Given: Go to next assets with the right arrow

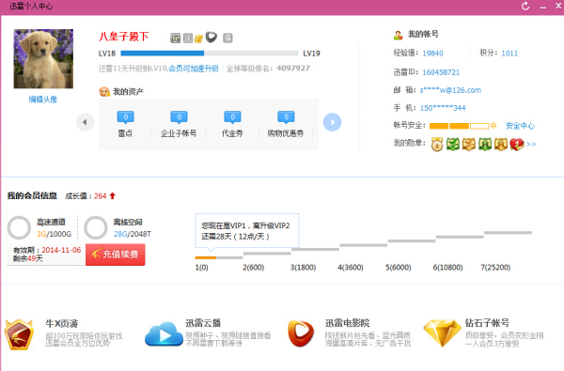Looking at the screenshot, I should (332, 122).
